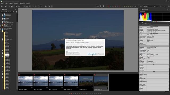Click the rotate icon in bottom status bar
Image resolution: width=170 pixels, height=95 pixels.
click(x=87, y=94)
